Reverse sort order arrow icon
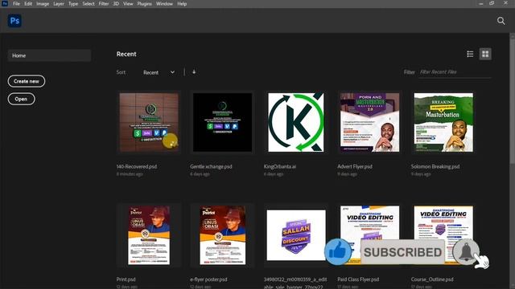This screenshot has width=515, height=289. tap(194, 71)
